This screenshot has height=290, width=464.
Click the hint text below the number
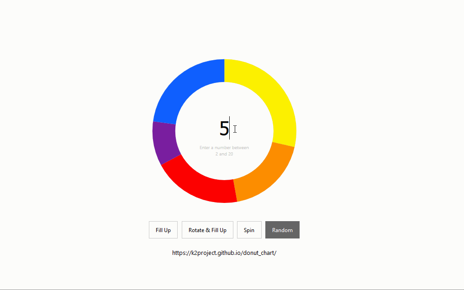(224, 150)
